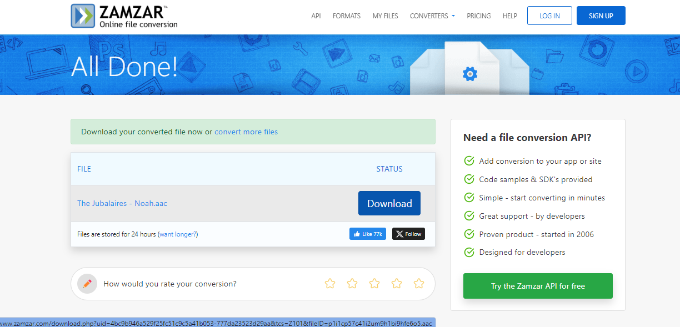Image resolution: width=680 pixels, height=327 pixels.
Task: Click the 'ZAMZAR Online file conversion' wordmark
Action: pos(138,16)
